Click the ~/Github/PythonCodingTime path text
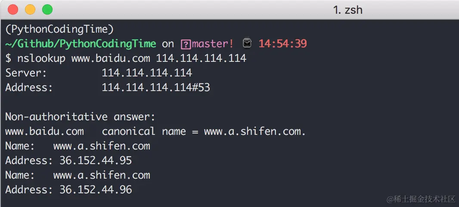Screen dimensions: 459x207 point(81,44)
